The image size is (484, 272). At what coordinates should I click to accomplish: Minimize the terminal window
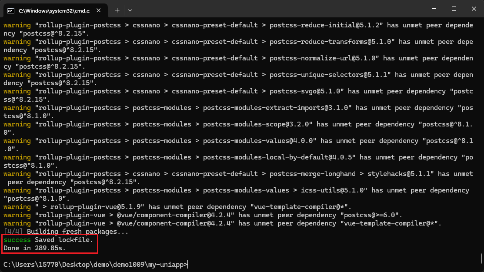433,9
